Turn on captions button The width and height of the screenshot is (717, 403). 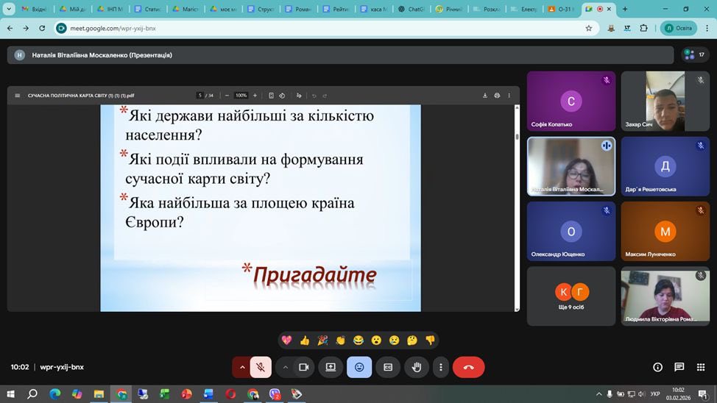pyautogui.click(x=388, y=367)
